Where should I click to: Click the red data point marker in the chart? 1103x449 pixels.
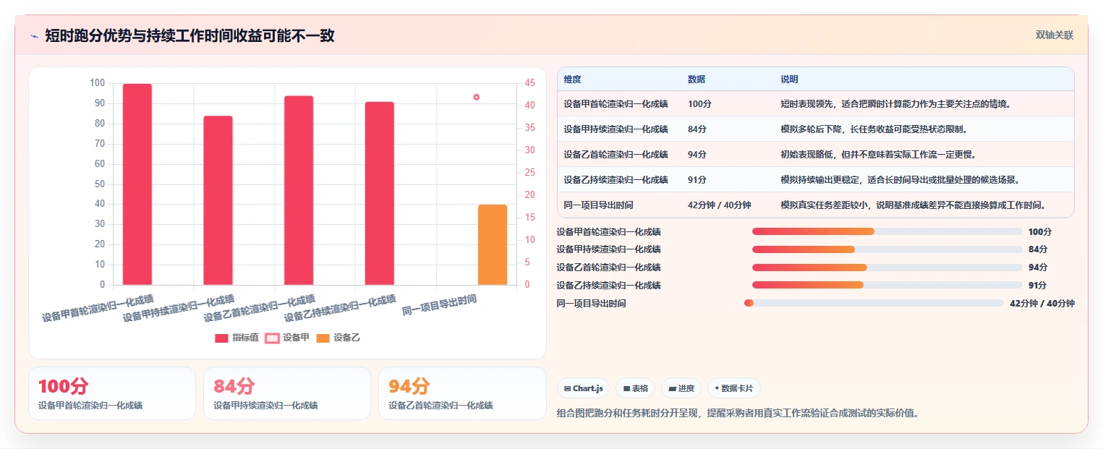(476, 97)
